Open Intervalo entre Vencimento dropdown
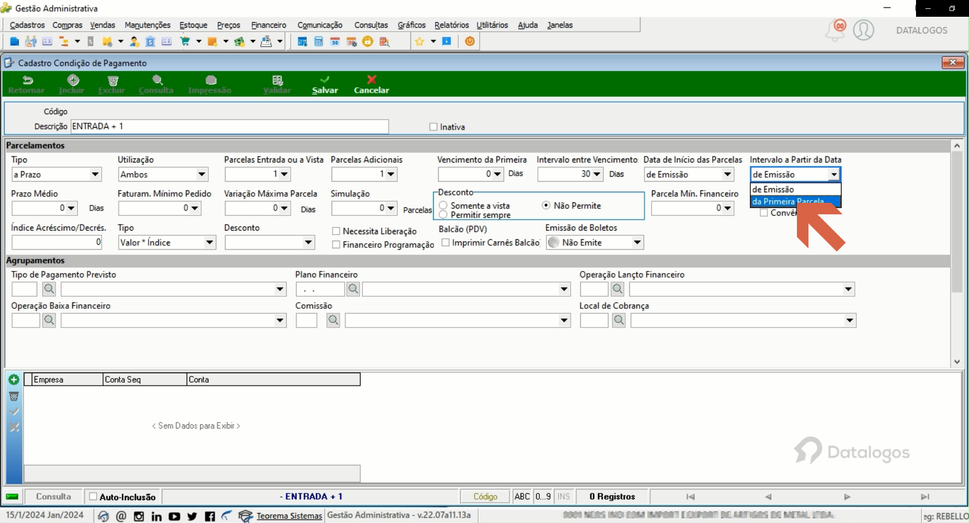 [597, 174]
